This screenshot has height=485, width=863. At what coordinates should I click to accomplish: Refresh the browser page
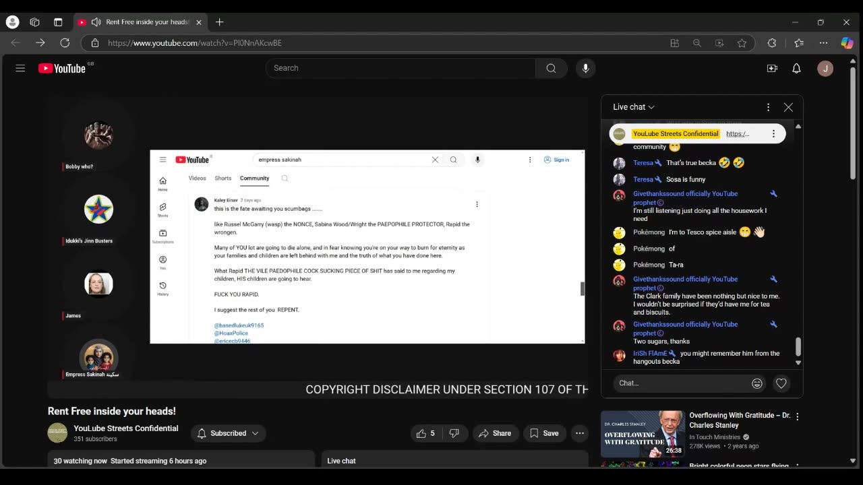tap(65, 42)
